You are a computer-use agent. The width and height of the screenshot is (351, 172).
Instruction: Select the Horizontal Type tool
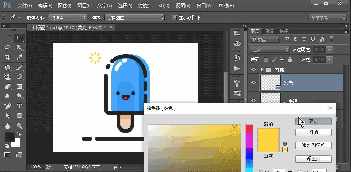[20, 106]
